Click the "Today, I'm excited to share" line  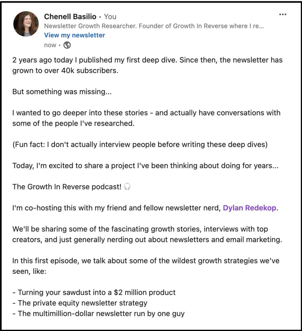[145, 166]
